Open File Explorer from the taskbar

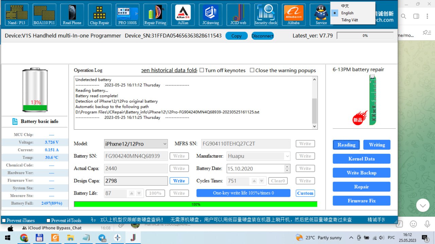pos(71,238)
